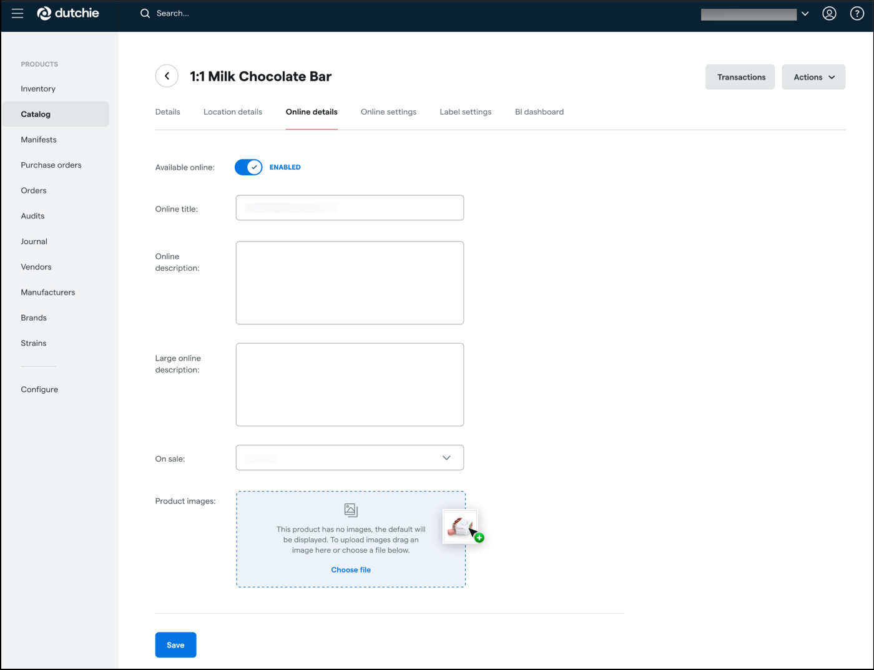Disable the Available online toggle
Viewport: 874px width, 670px height.
tap(248, 167)
